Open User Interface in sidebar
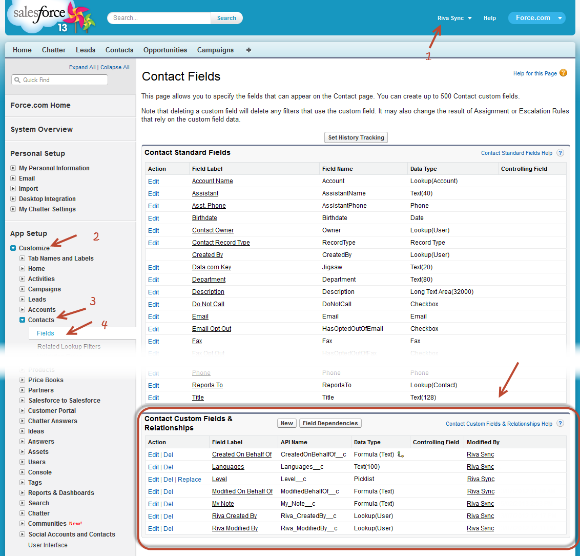 [48, 545]
